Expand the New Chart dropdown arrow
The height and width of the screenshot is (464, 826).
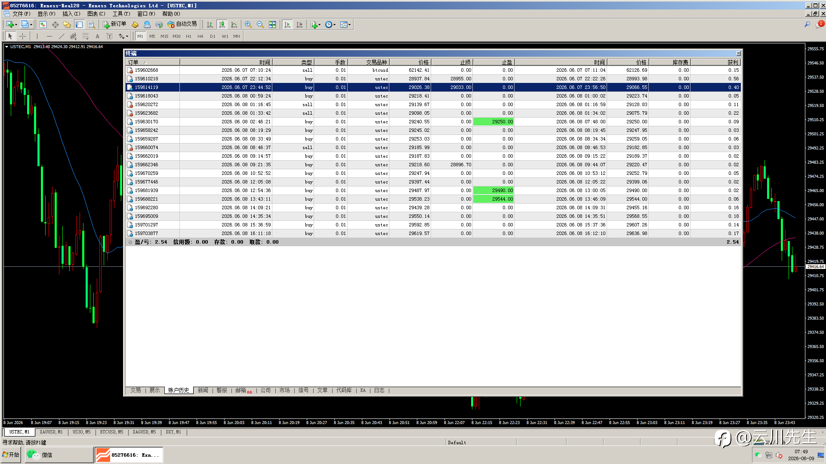tap(16, 24)
